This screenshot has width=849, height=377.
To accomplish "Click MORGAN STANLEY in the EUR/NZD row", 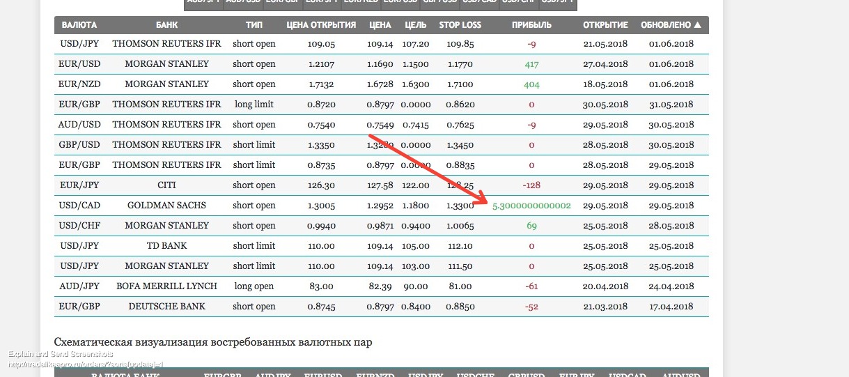I will [167, 84].
